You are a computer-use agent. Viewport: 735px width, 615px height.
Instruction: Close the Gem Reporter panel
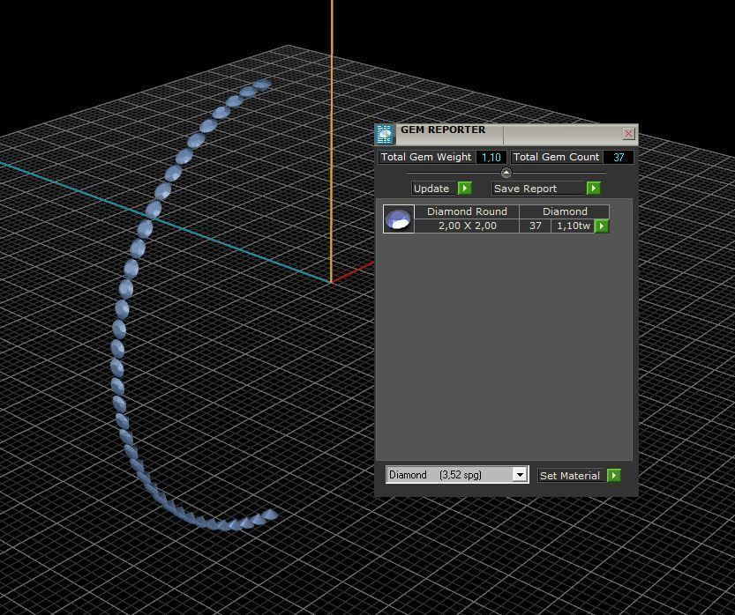point(628,134)
